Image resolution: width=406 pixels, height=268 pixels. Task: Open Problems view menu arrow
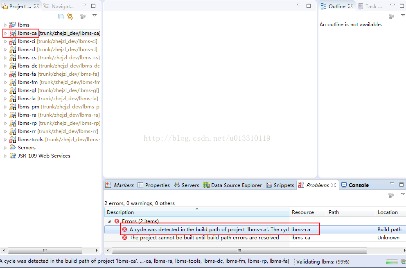403,194
